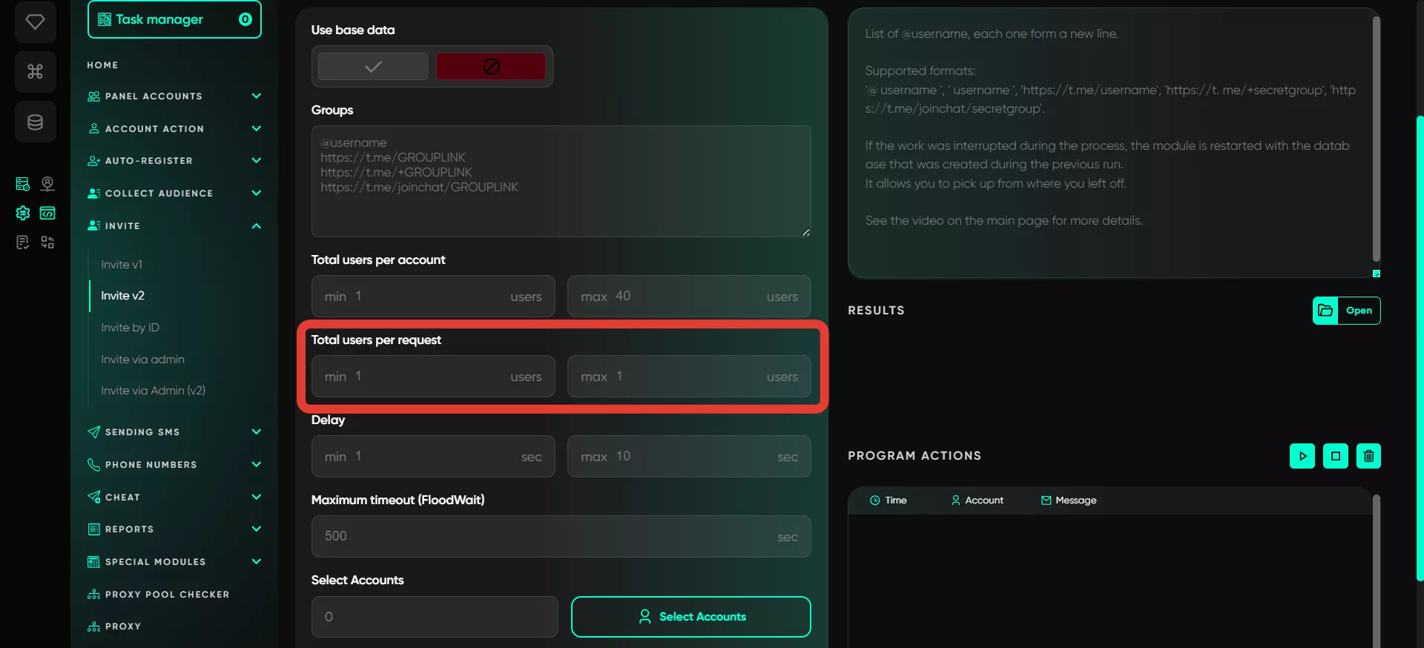Viewport: 1424px width, 648px height.
Task: Click the Maximum timeout FloodWait input field
Action: point(561,536)
